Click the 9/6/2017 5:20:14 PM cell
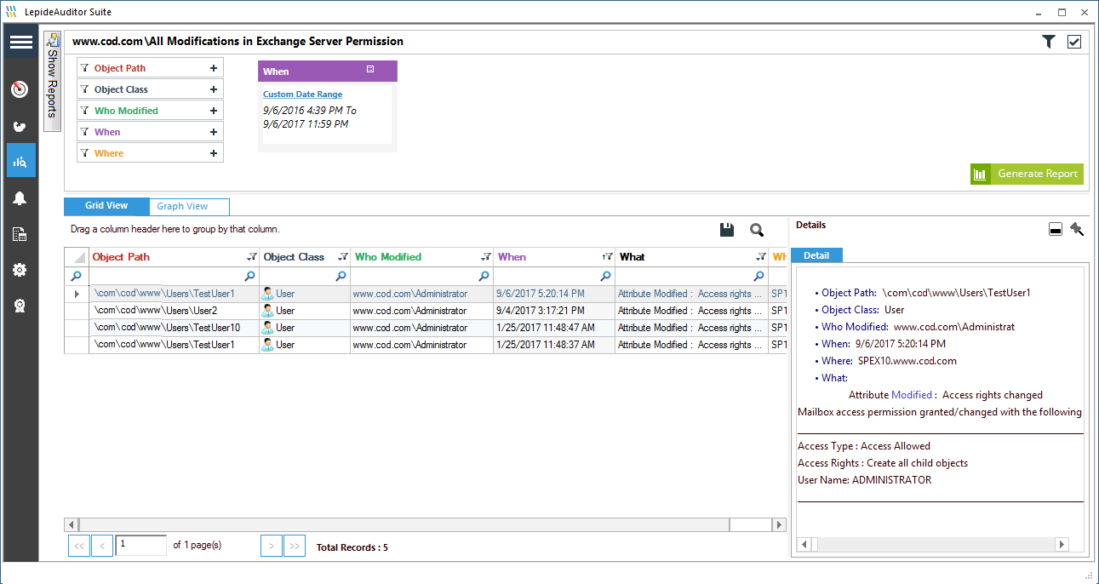 tap(554, 294)
